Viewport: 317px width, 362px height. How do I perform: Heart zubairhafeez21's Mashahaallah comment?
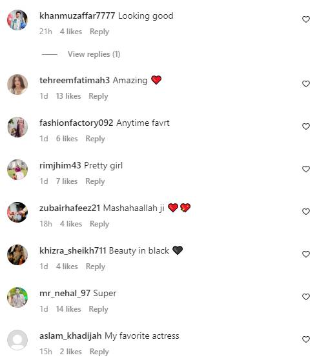click(305, 212)
